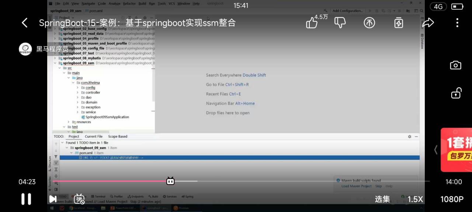
Task: Share the video via arrow icon
Action: pos(428,23)
